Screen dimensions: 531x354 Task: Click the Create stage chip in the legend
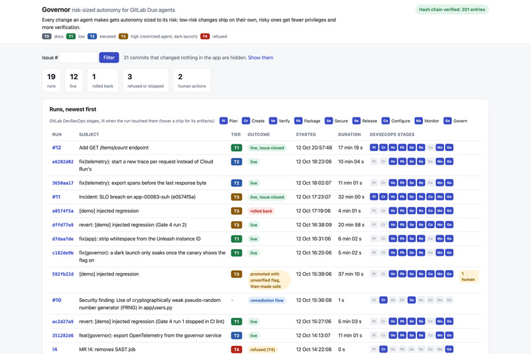[246, 121]
